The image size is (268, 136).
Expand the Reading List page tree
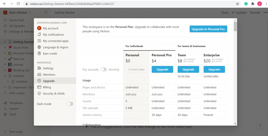click(x=5, y=70)
